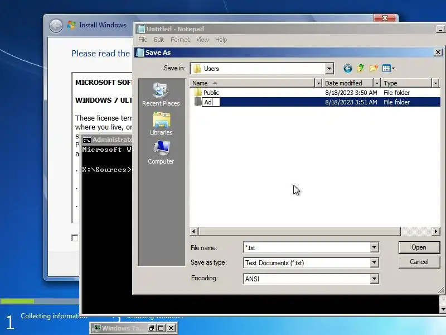446x335 pixels.
Task: Open the Notepad File menu
Action: (x=143, y=40)
